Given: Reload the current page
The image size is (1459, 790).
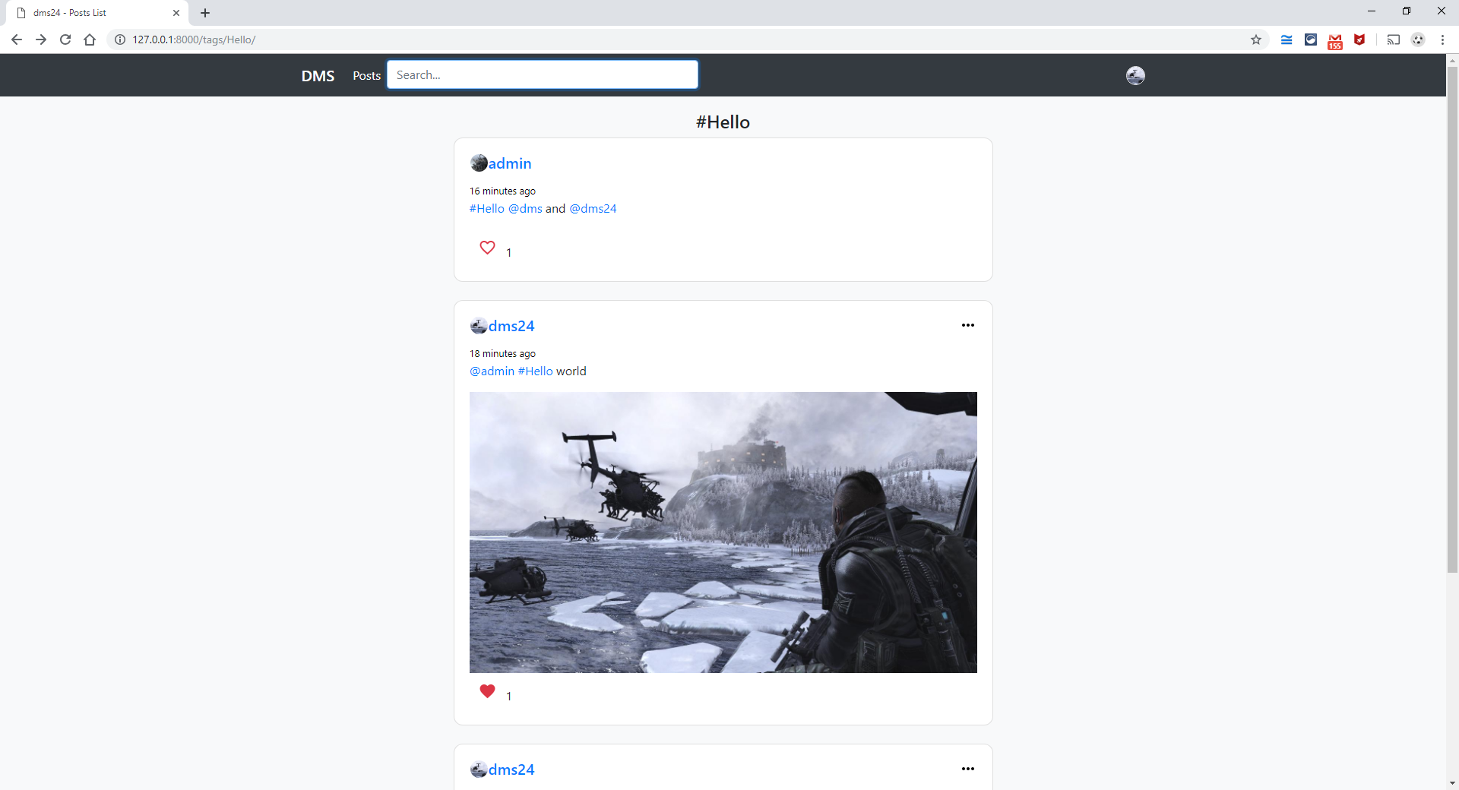Looking at the screenshot, I should (65, 39).
